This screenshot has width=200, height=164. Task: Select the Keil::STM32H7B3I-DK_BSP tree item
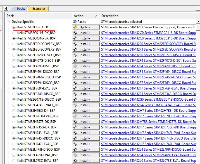click(36, 111)
